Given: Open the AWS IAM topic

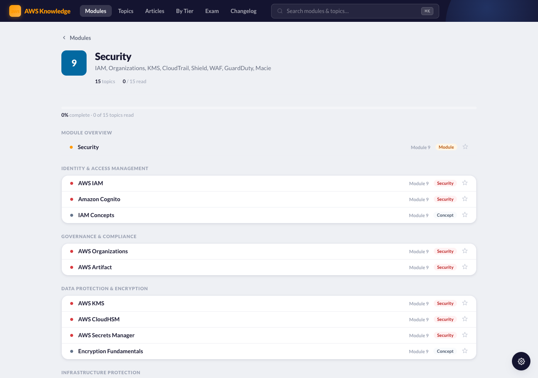Looking at the screenshot, I should [269, 183].
